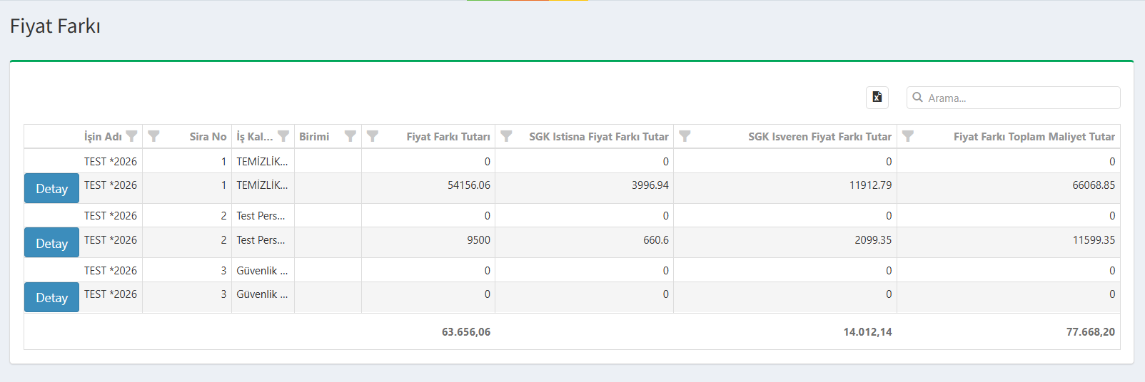Open filter for Fiyat Farkı Tutarı column
The width and height of the screenshot is (1145, 382).
tap(373, 136)
